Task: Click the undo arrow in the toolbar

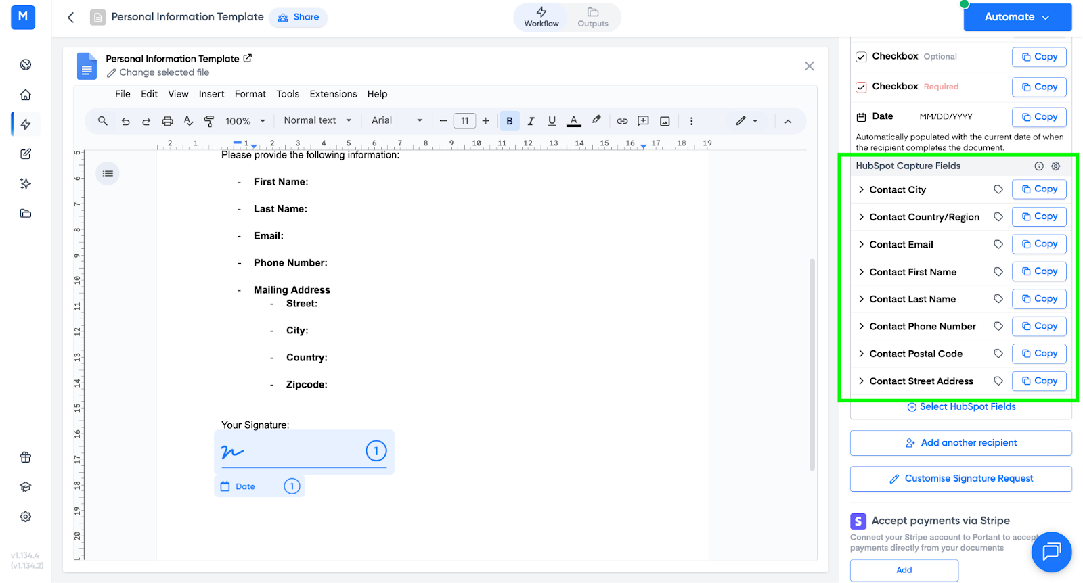Action: coord(125,121)
